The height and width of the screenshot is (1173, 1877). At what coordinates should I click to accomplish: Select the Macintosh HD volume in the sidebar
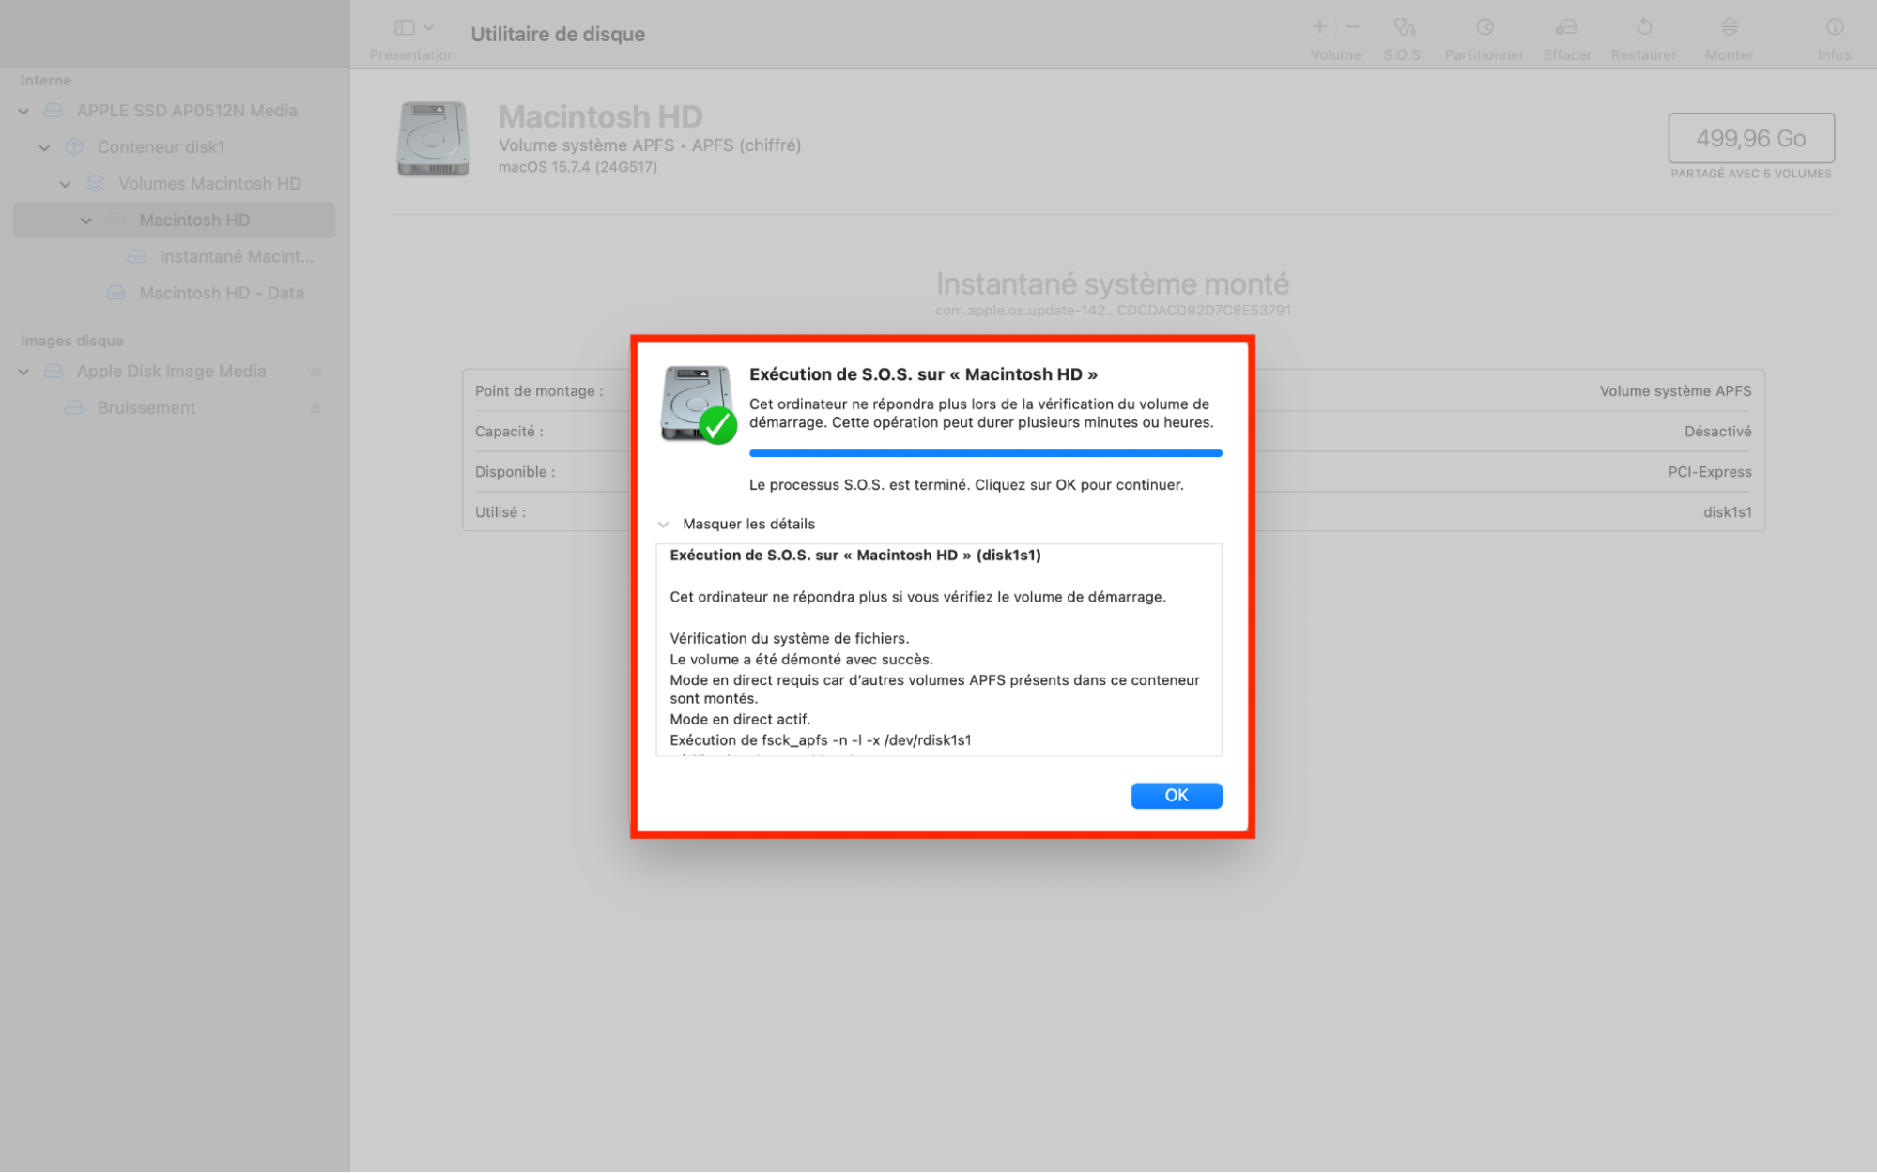(x=174, y=220)
